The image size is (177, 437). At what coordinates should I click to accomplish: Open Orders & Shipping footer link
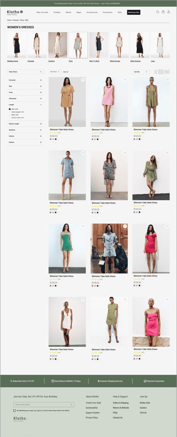(x=121, y=403)
